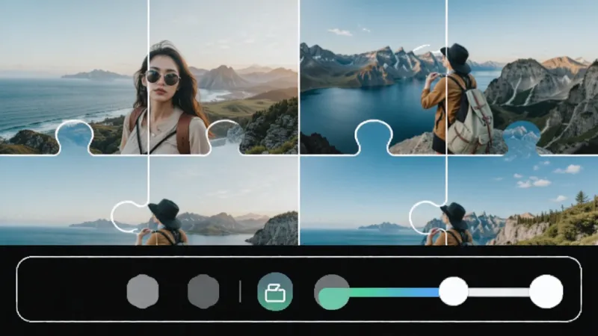Viewport: 598px width, 336px height.
Task: Click the green-to-blue filled slider track
Action: point(394,293)
